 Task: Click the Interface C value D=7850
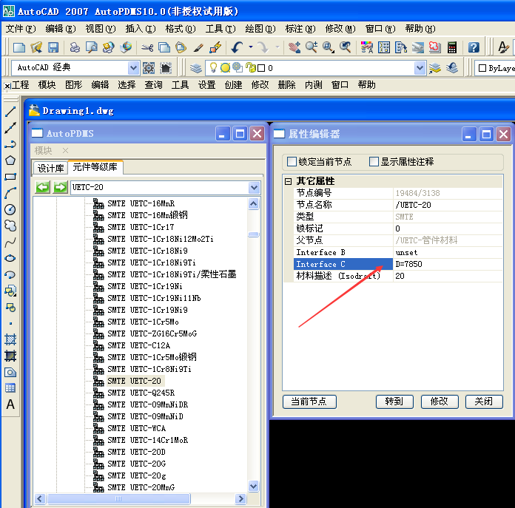448,264
